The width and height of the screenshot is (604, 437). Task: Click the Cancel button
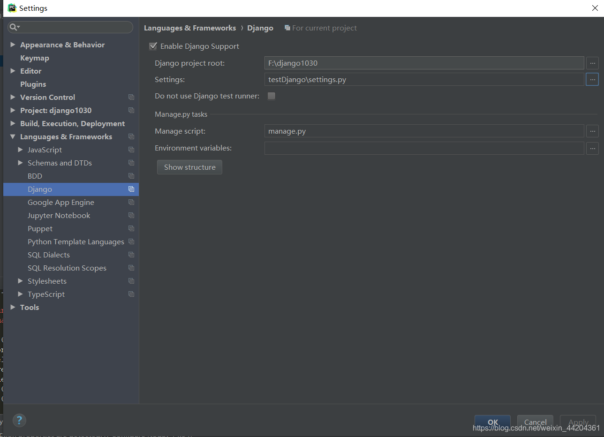pyautogui.click(x=535, y=422)
